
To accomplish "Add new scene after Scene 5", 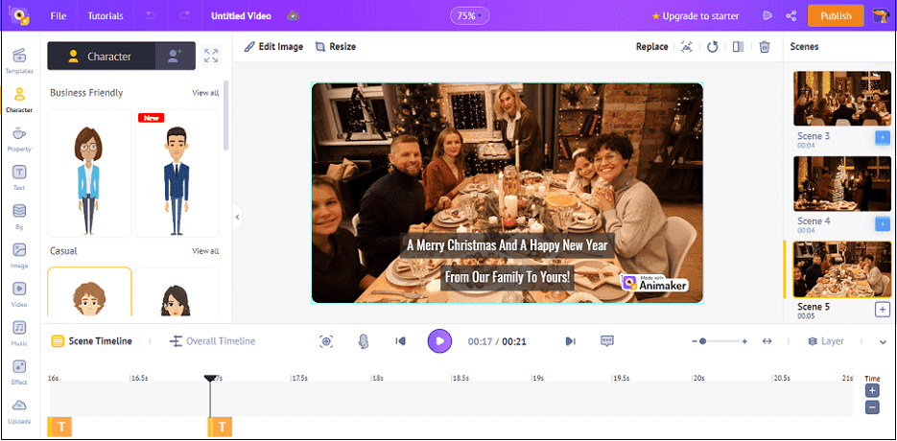I will pyautogui.click(x=883, y=310).
